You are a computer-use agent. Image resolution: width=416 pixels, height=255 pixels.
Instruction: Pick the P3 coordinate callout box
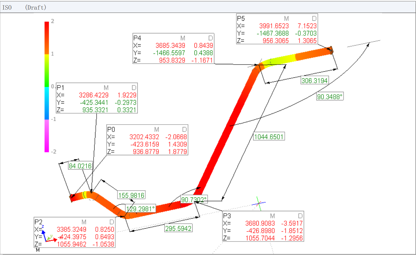[263, 227]
